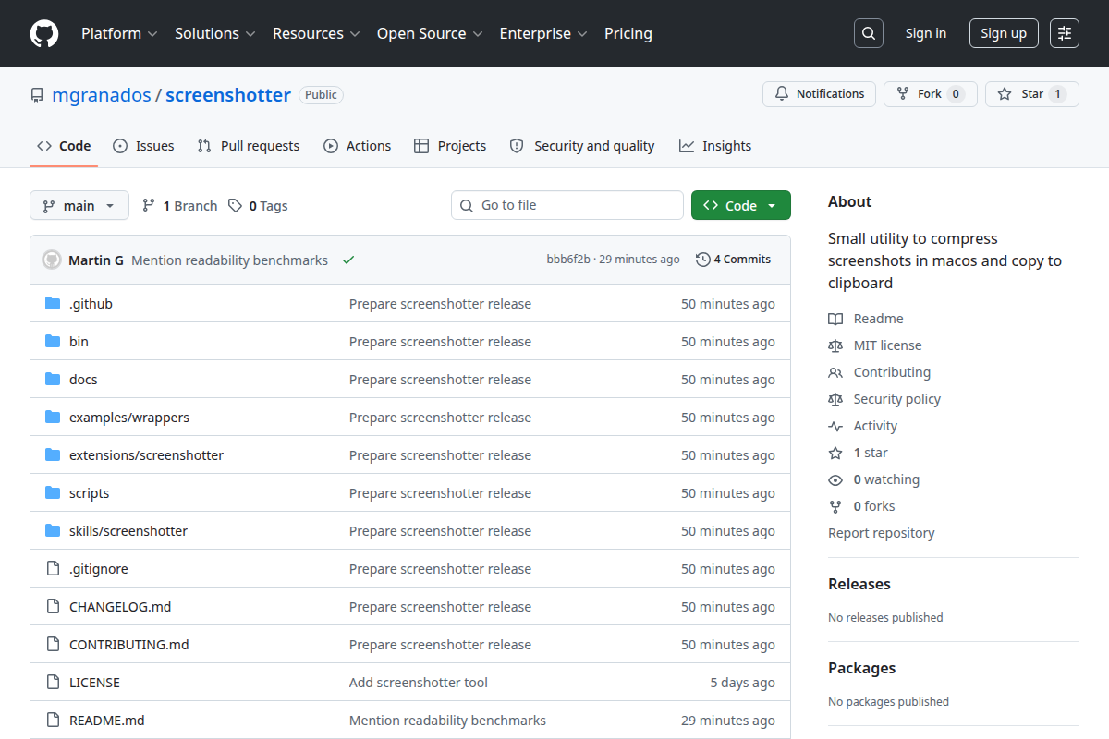1109x739 pixels.
Task: Open the screenshotter repository name link
Action: (228, 95)
